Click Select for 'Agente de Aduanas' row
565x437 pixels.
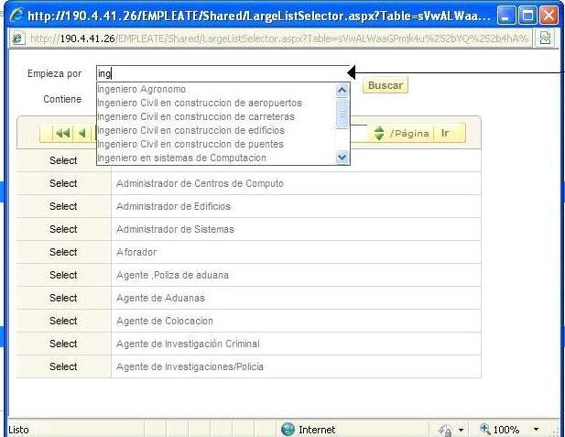coord(63,298)
